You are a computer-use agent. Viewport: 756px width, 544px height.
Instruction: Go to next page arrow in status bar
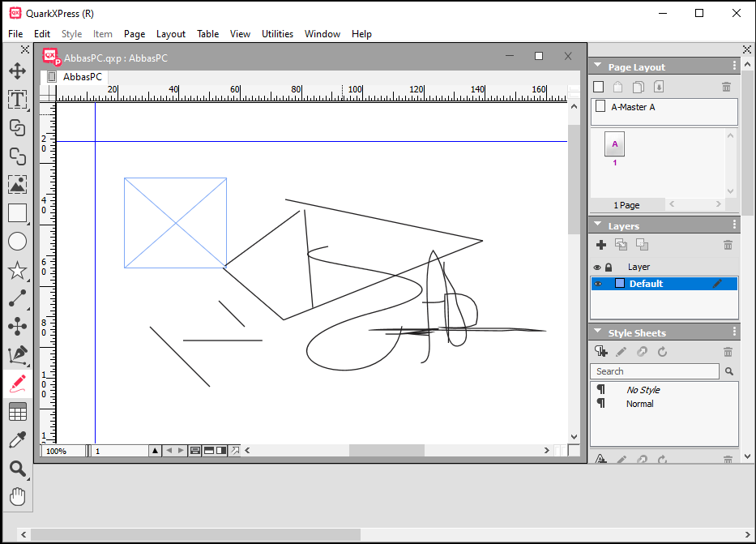tap(181, 451)
